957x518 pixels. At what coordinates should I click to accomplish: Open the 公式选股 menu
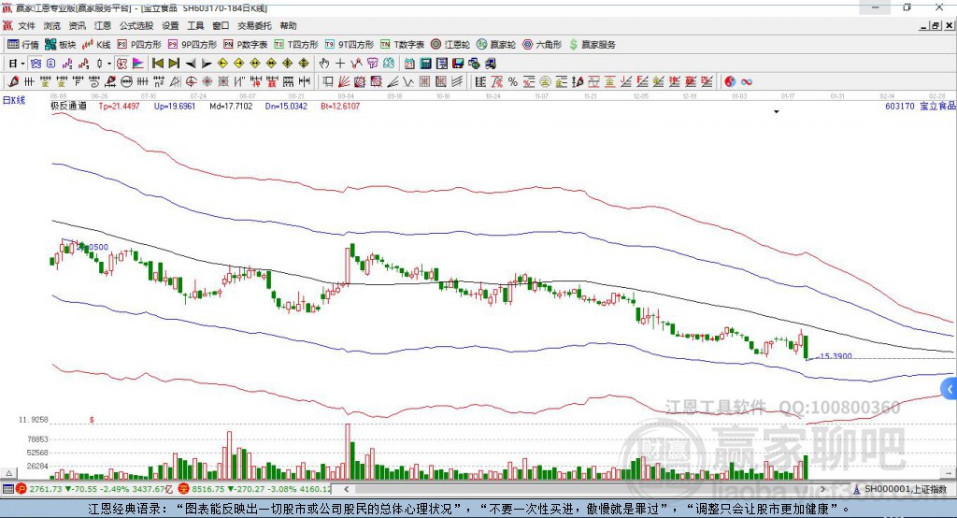(136, 25)
